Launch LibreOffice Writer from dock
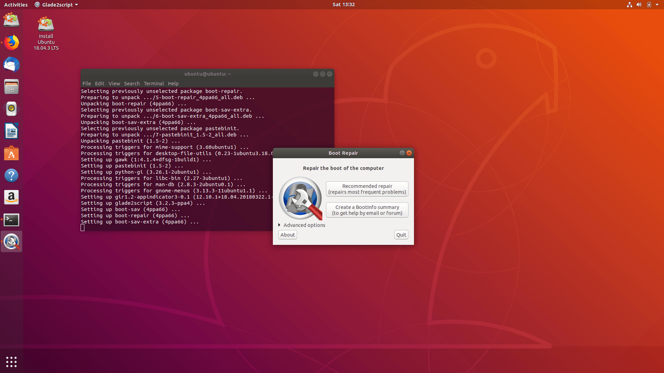The image size is (664, 373). tap(11, 131)
